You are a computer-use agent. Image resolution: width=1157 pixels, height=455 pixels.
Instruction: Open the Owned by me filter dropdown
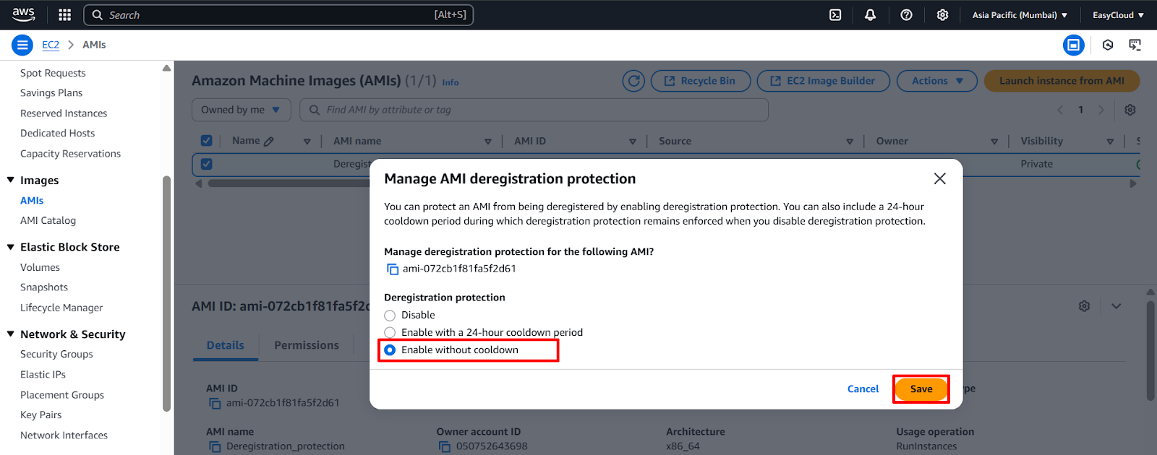click(241, 110)
